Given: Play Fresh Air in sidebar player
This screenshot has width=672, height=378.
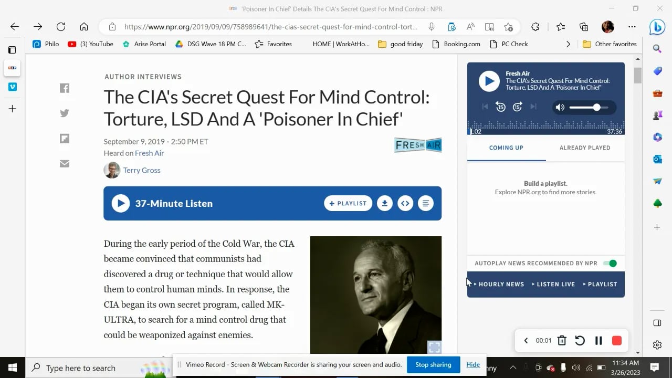Looking at the screenshot, I should (x=489, y=81).
